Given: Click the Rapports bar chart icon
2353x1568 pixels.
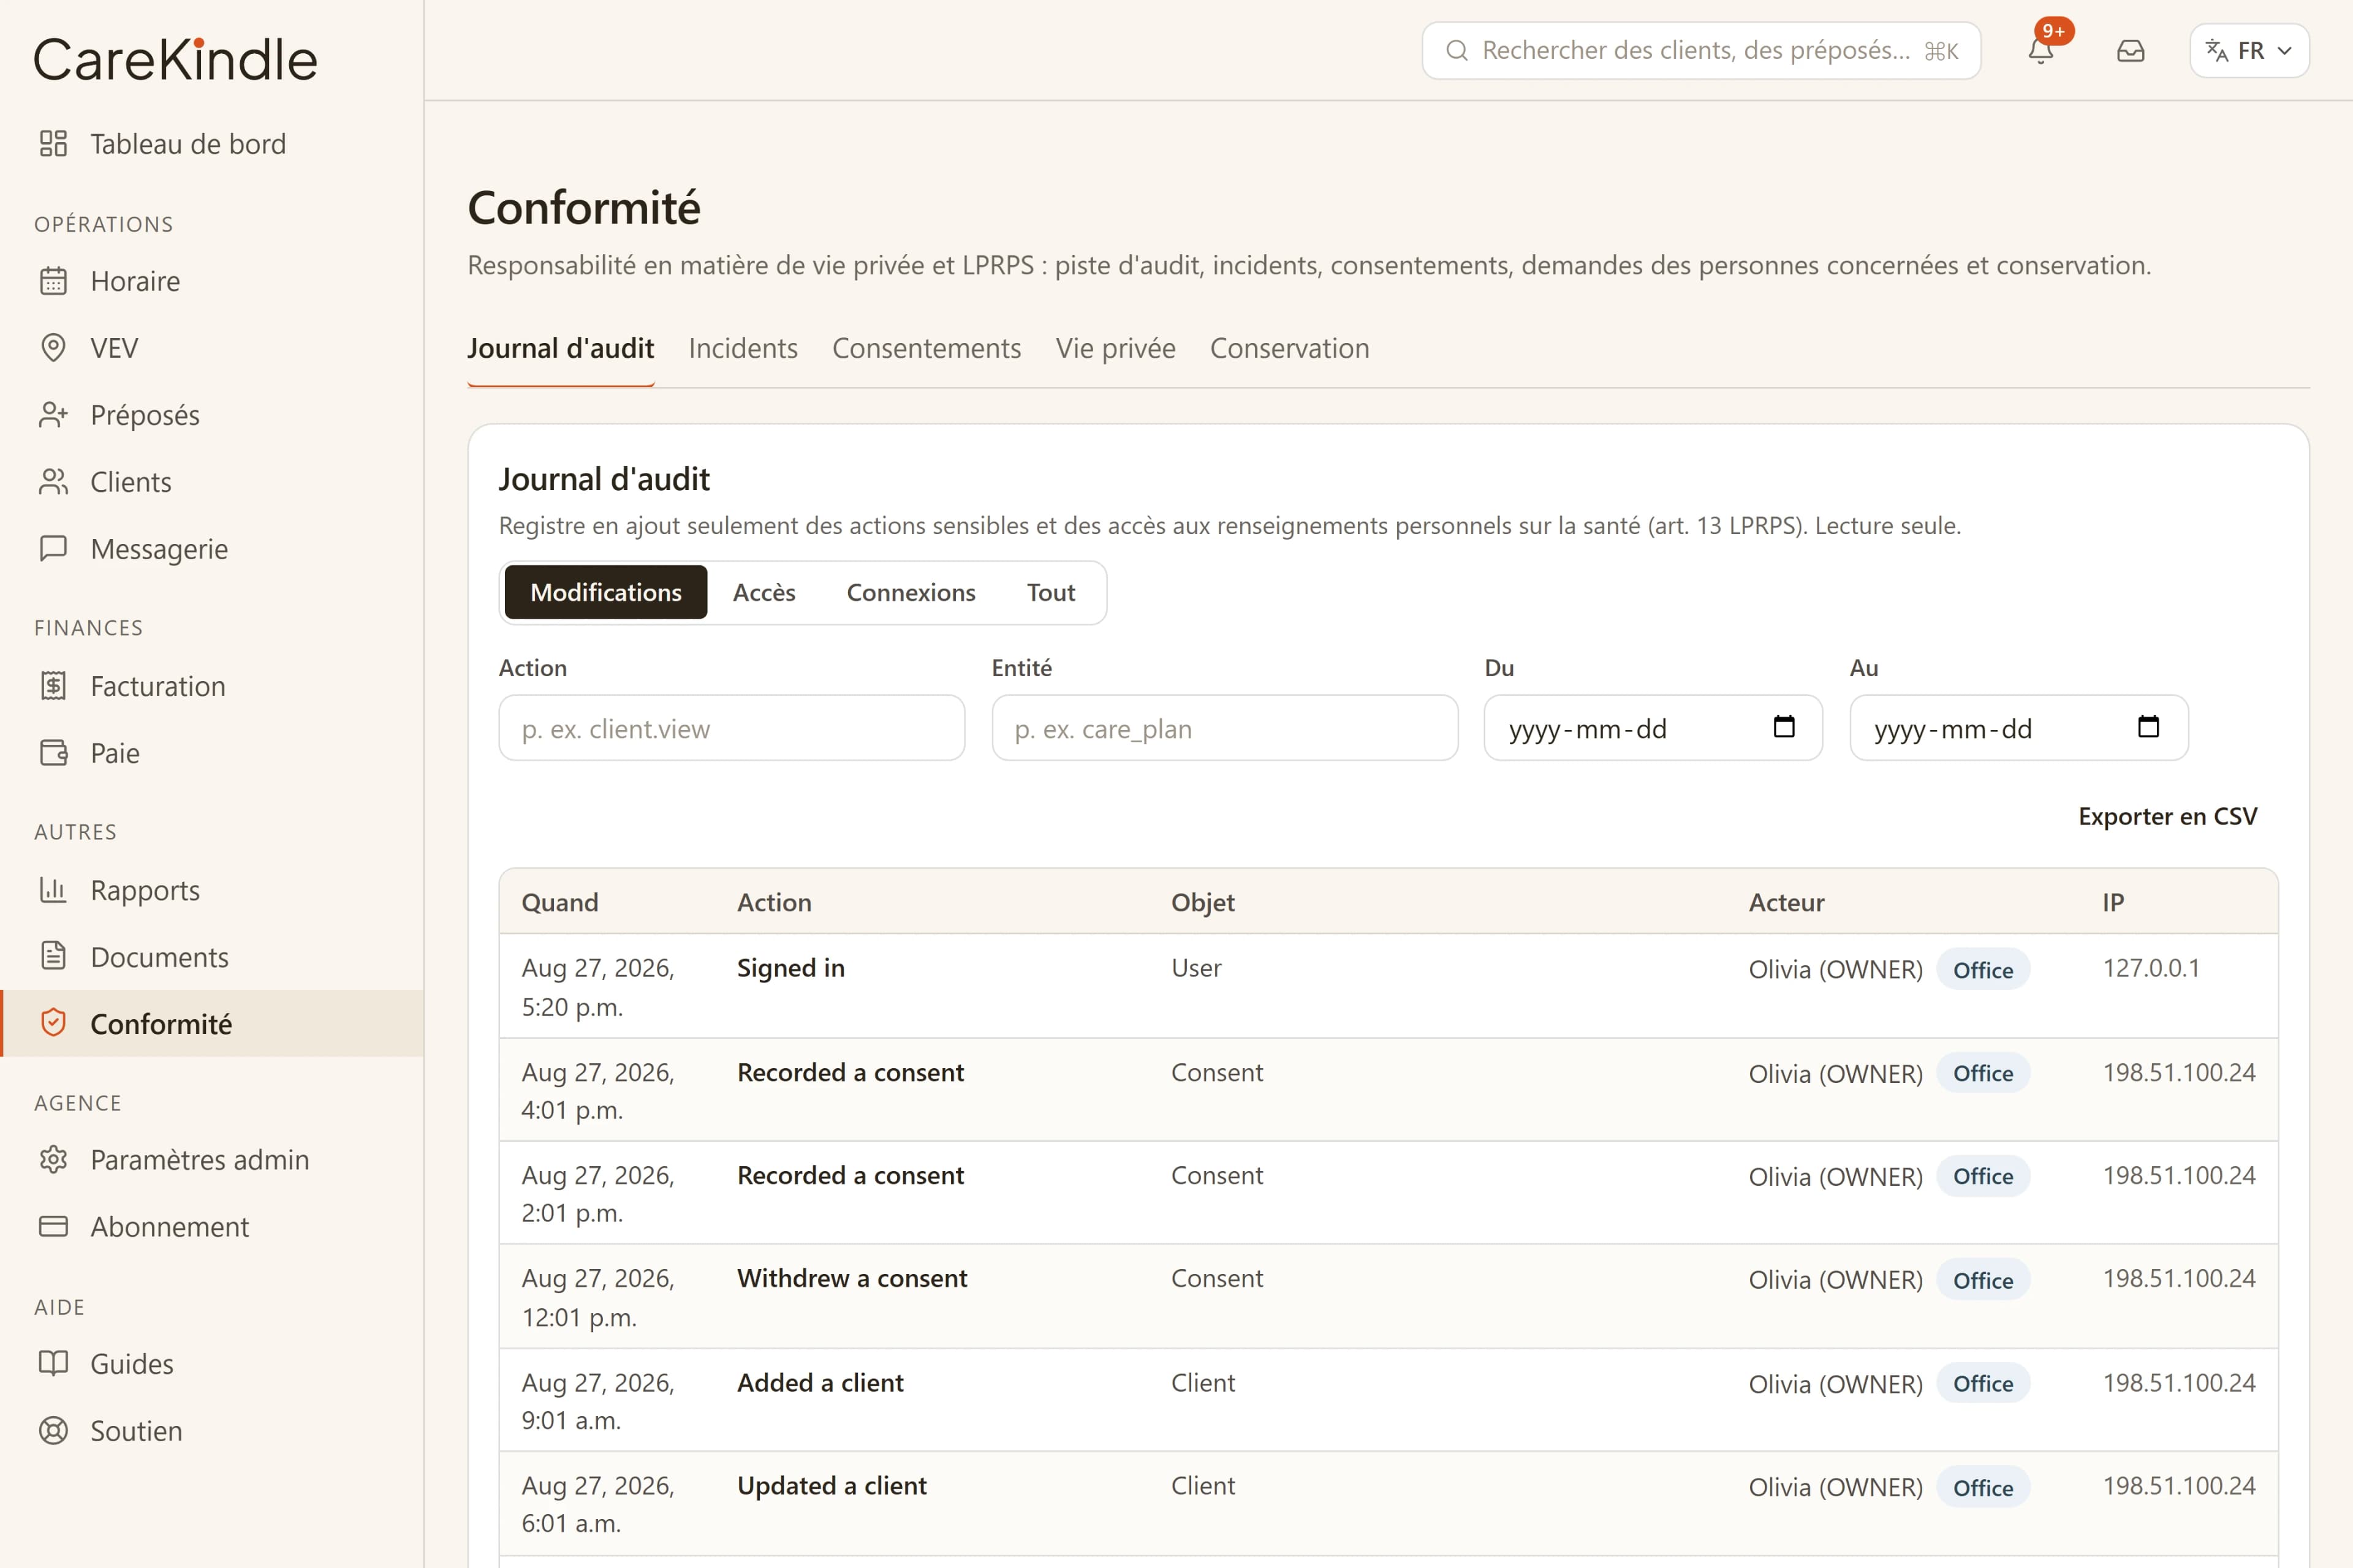Looking at the screenshot, I should 53,890.
